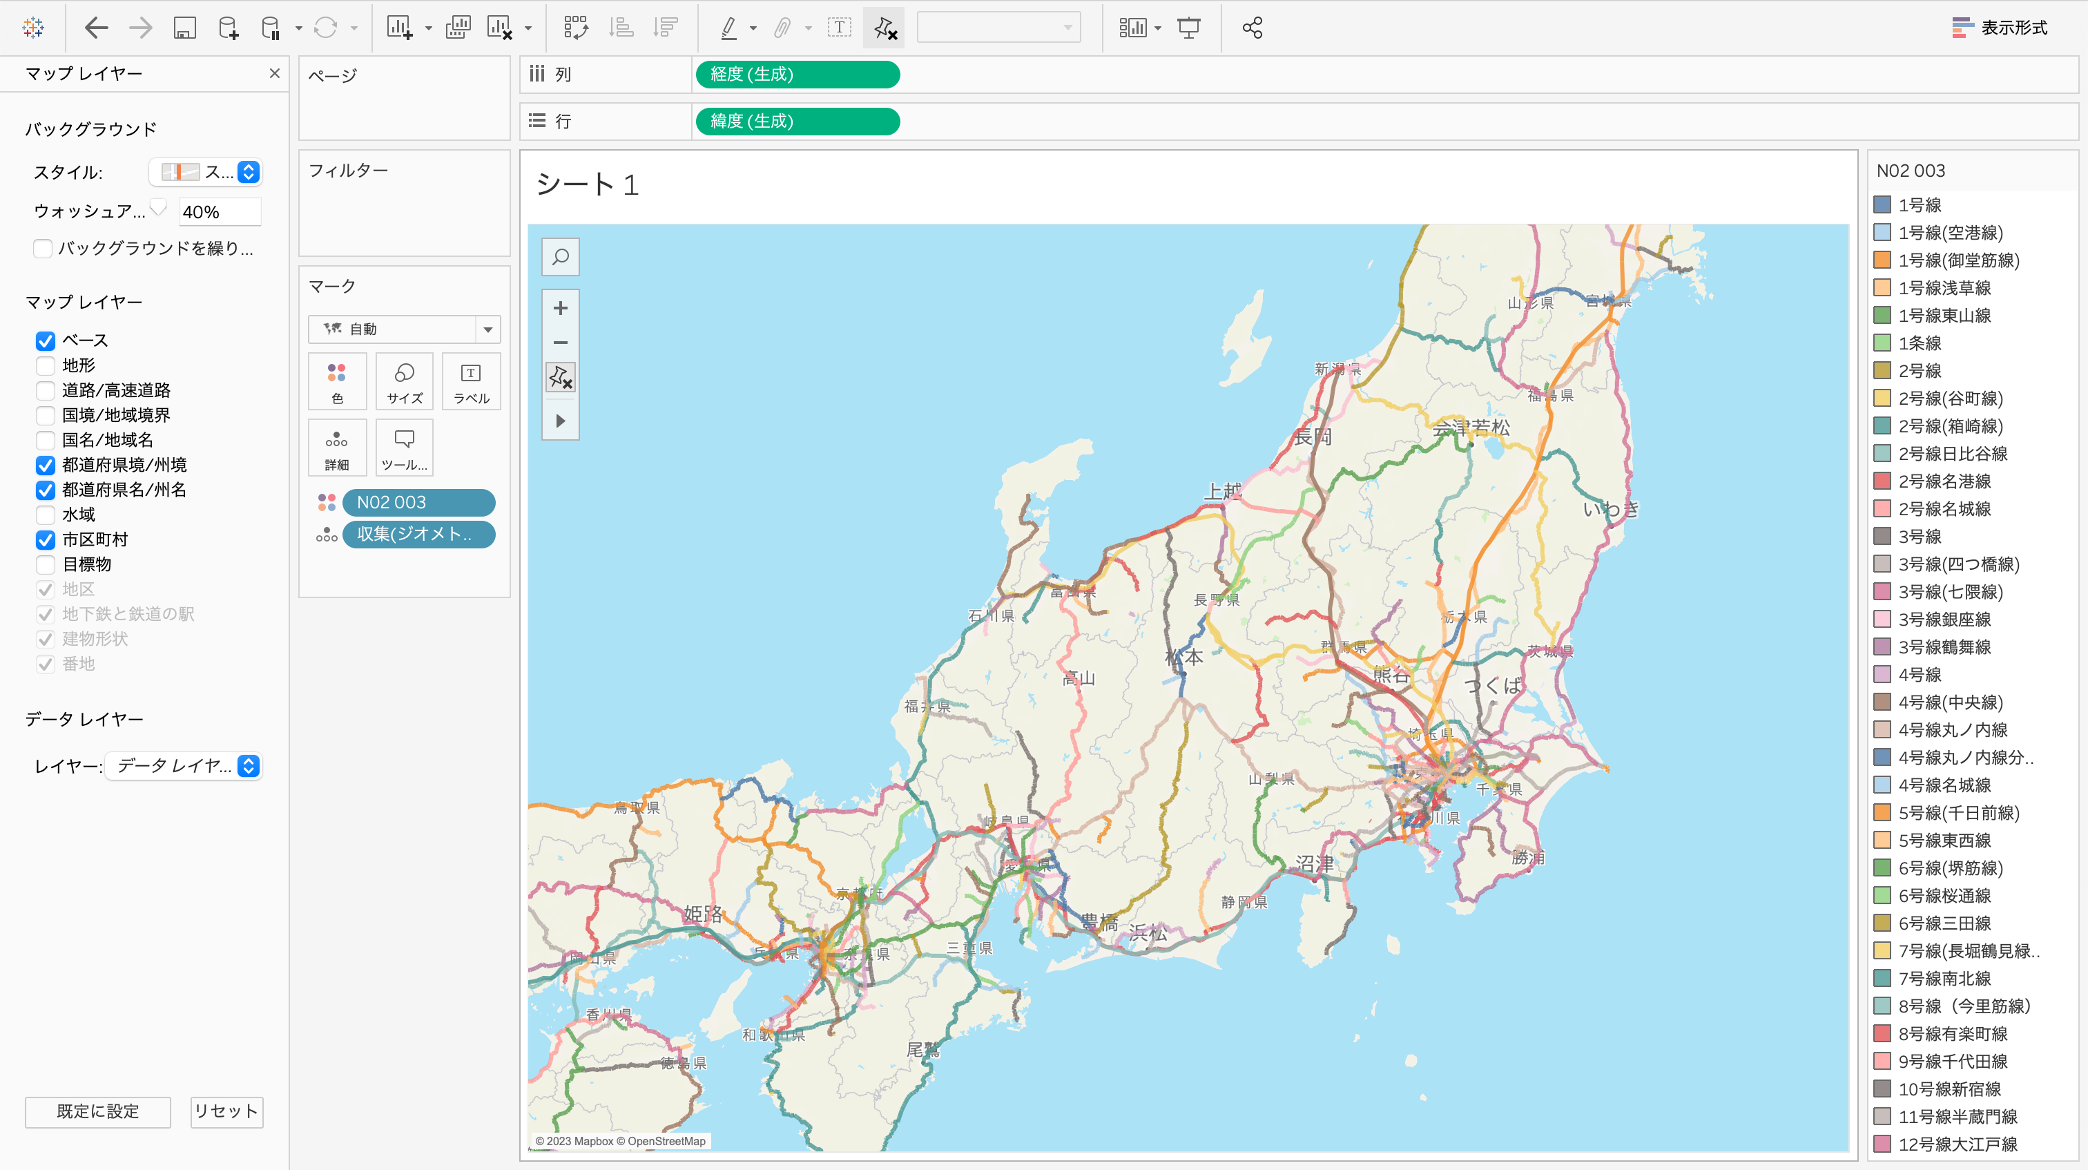The image size is (2088, 1170).
Task: Open the data layer (データ レイヤ) dropdown
Action: pos(249,765)
